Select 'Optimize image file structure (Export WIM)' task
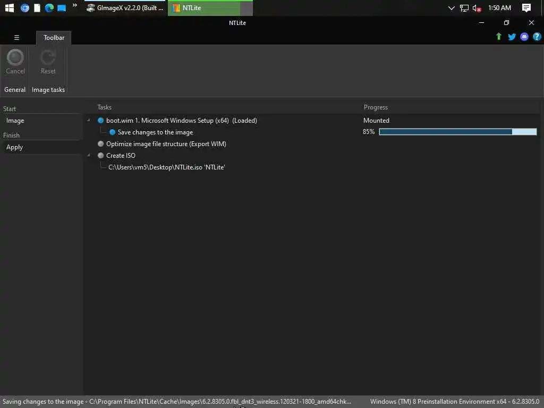The height and width of the screenshot is (408, 544). point(166,143)
